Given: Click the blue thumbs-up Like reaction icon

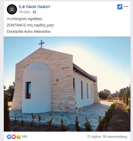Looking at the screenshot, I should (9, 137).
